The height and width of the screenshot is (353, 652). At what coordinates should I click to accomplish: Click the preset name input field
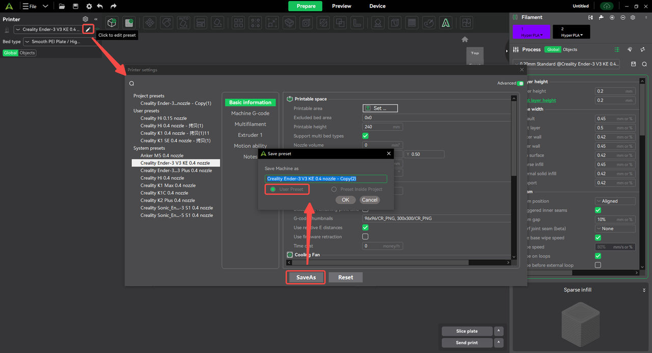pyautogui.click(x=326, y=179)
